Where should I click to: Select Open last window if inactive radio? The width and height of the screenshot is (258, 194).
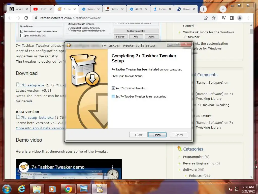pos(70,29)
